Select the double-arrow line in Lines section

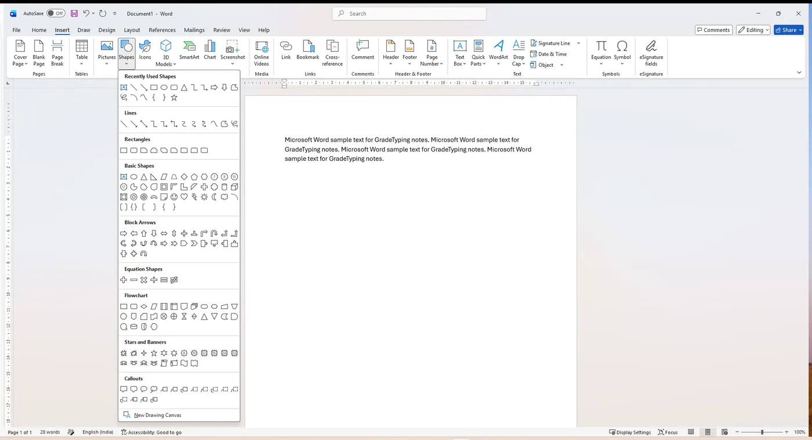pos(144,124)
